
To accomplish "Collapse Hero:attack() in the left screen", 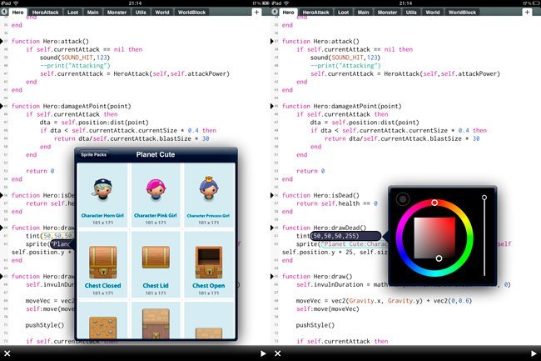I will tap(2, 41).
